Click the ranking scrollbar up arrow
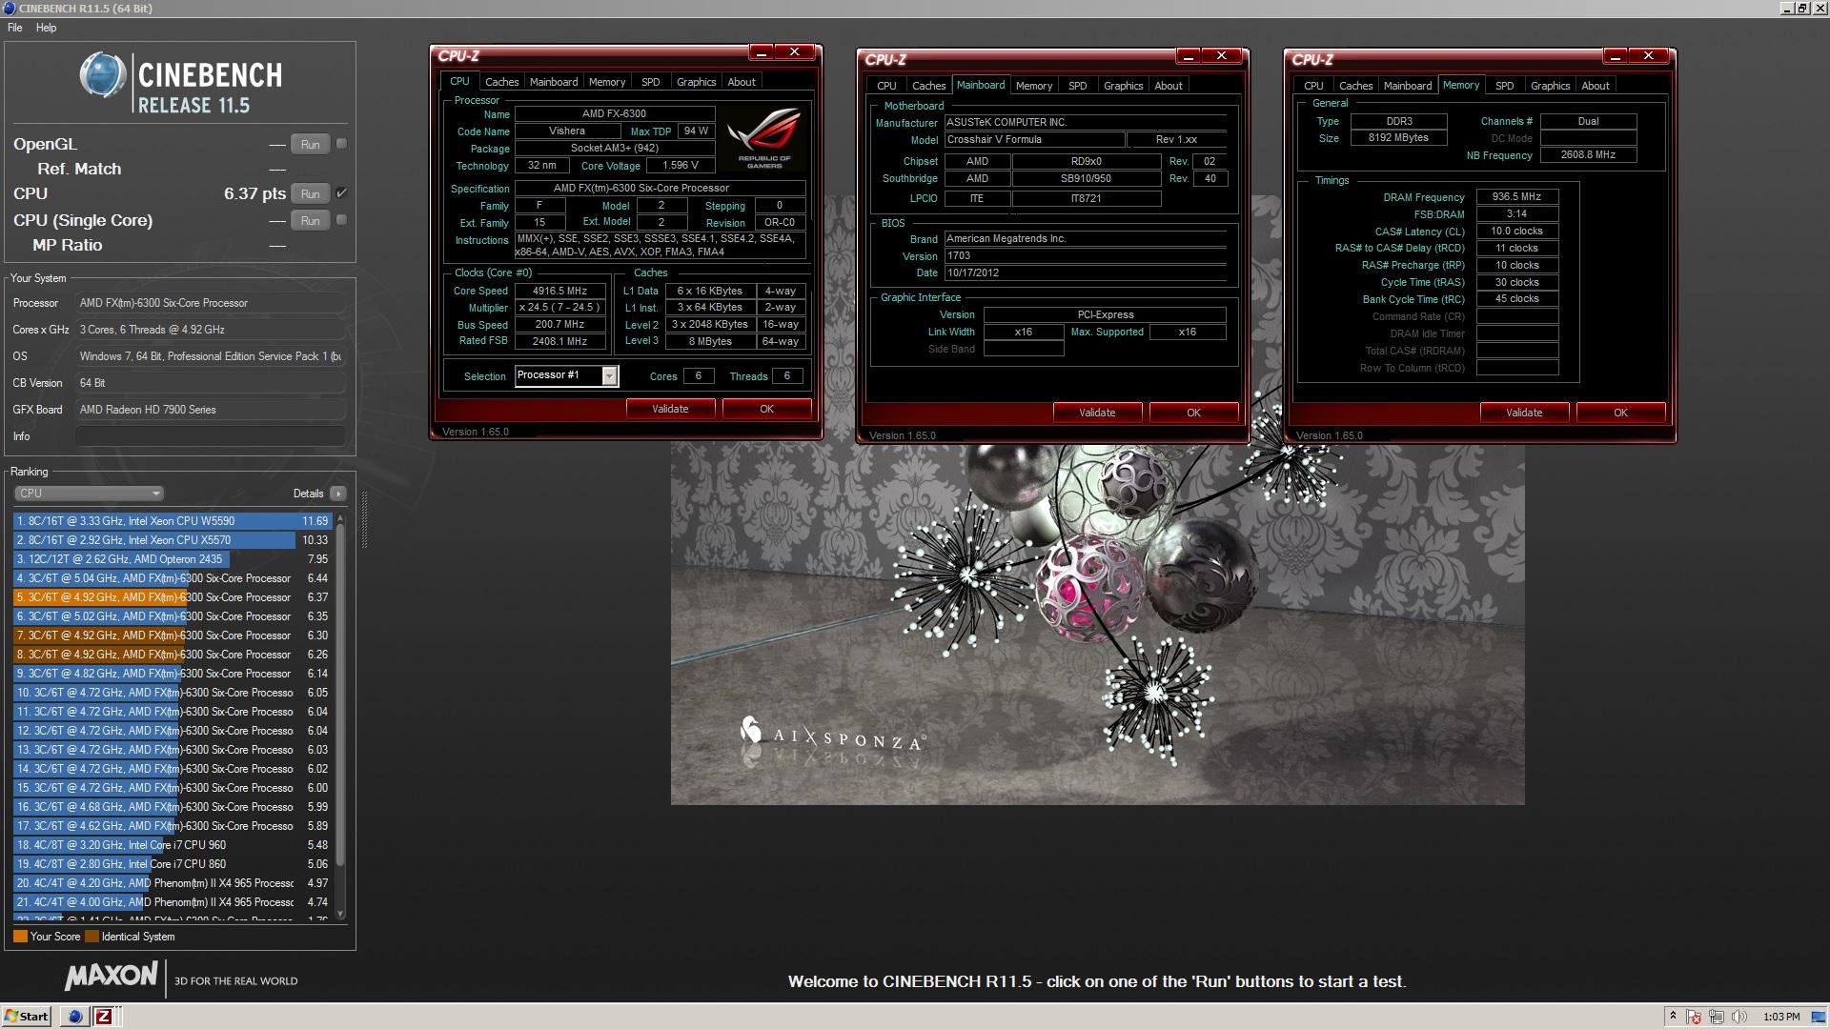This screenshot has height=1029, width=1830. click(x=340, y=519)
